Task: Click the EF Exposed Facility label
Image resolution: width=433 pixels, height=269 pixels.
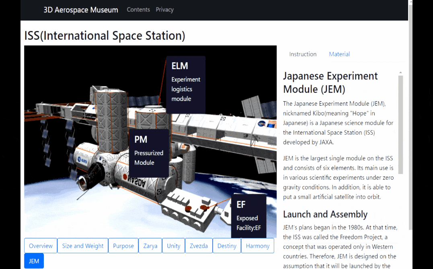Action: [x=248, y=216]
